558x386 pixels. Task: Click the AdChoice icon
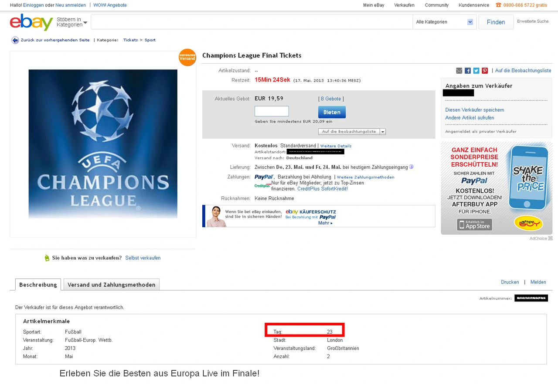click(x=550, y=239)
